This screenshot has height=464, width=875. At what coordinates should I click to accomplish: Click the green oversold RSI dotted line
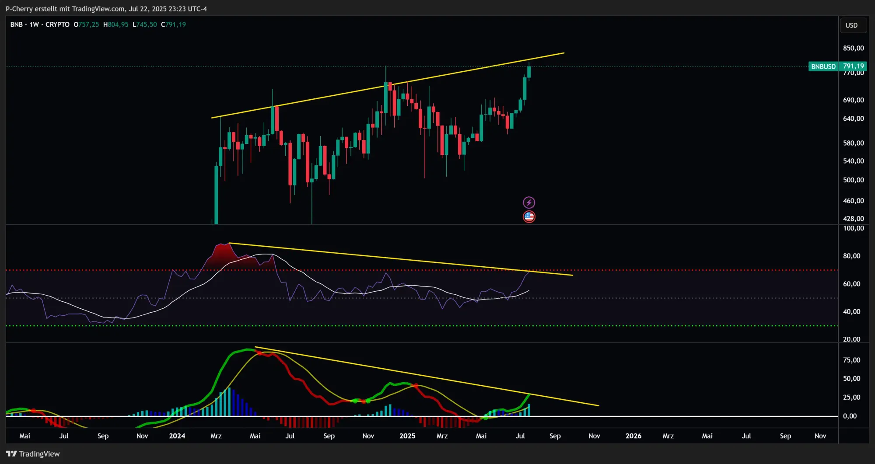(x=422, y=326)
